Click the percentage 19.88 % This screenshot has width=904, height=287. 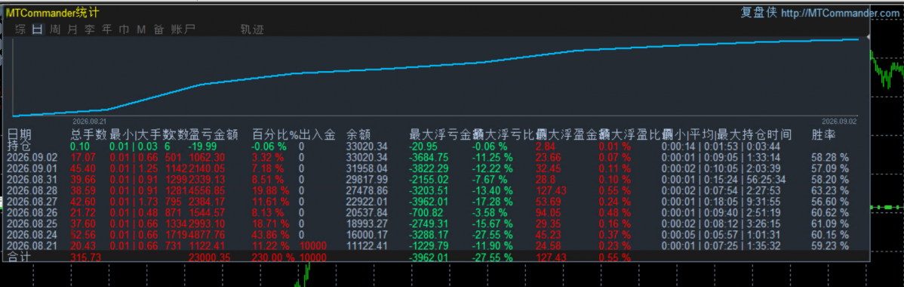click(271, 190)
